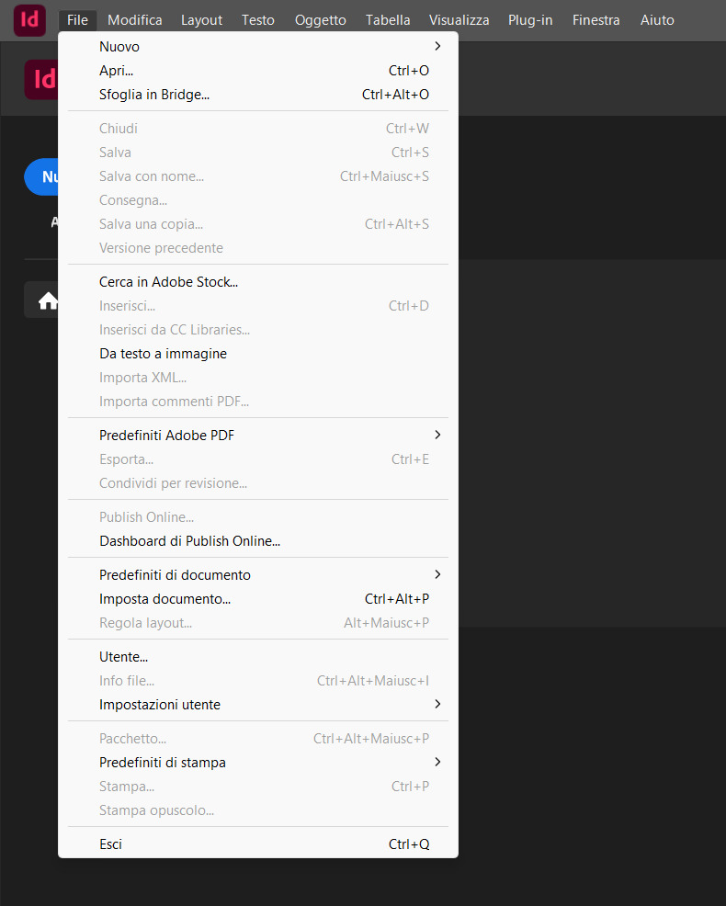
Task: Click the blue Nuovo button
Action: pos(42,177)
